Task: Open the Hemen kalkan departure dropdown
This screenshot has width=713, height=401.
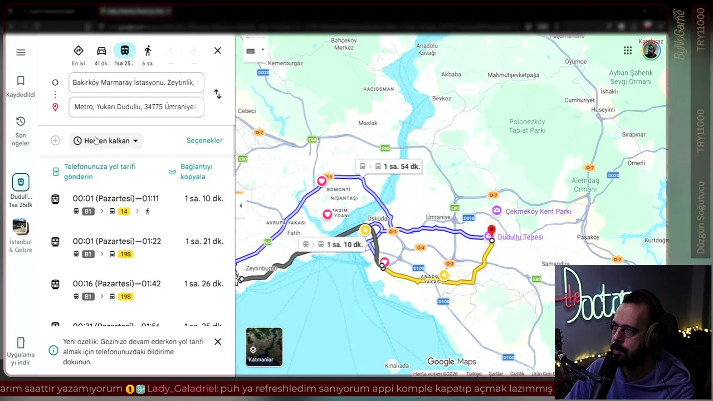Action: 105,141
